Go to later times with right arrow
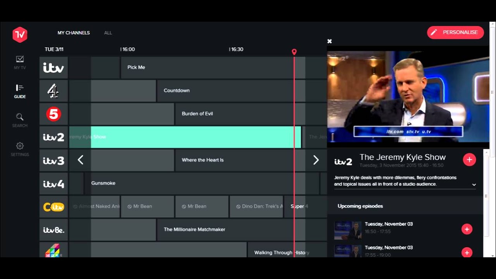This screenshot has width=496, height=279. (x=316, y=160)
